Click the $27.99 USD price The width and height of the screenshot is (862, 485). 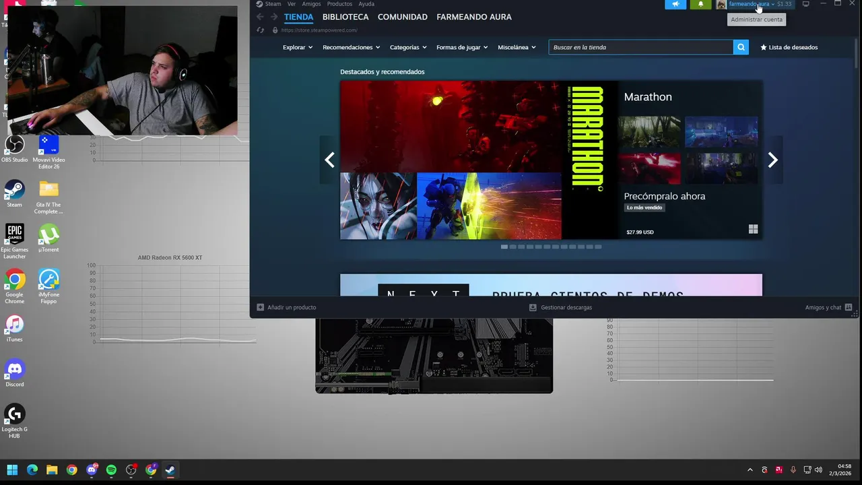(x=640, y=232)
